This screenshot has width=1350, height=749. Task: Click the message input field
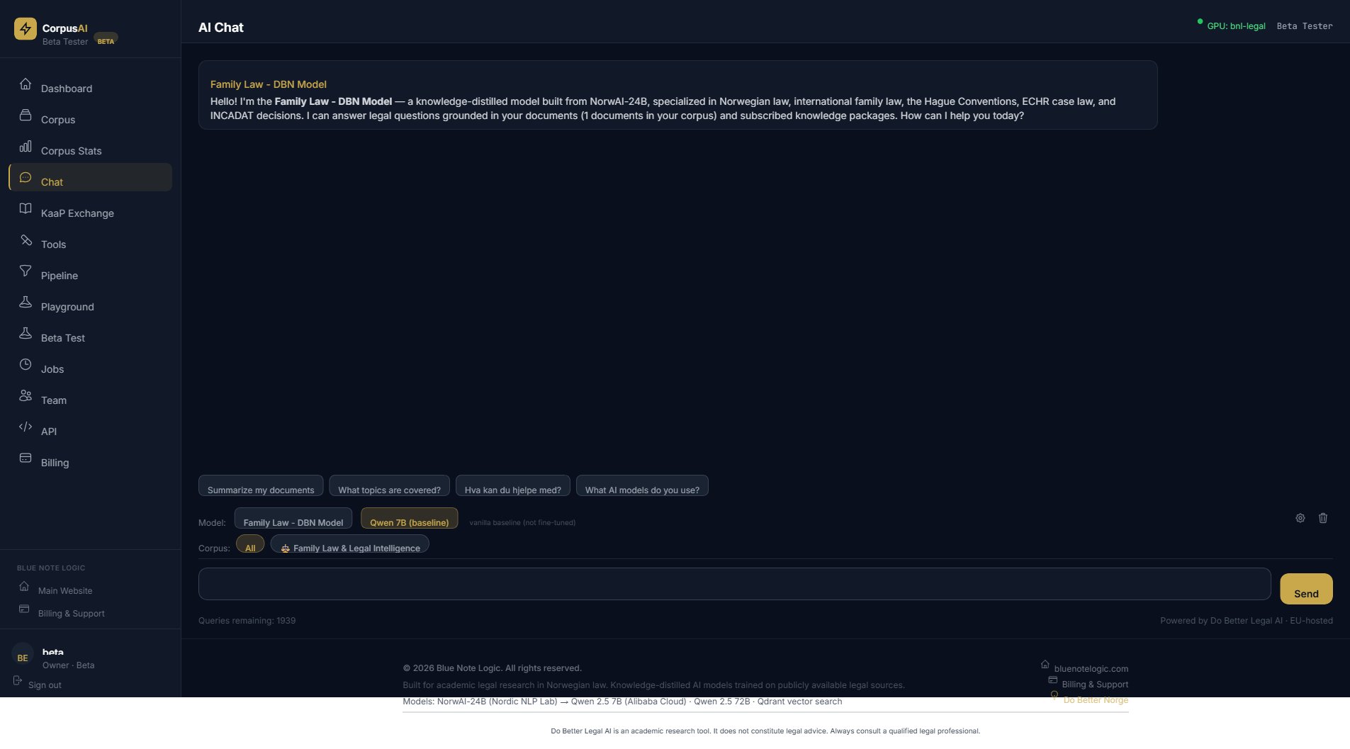click(x=709, y=584)
